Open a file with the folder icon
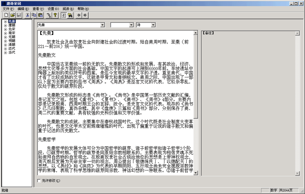 point(13,15)
